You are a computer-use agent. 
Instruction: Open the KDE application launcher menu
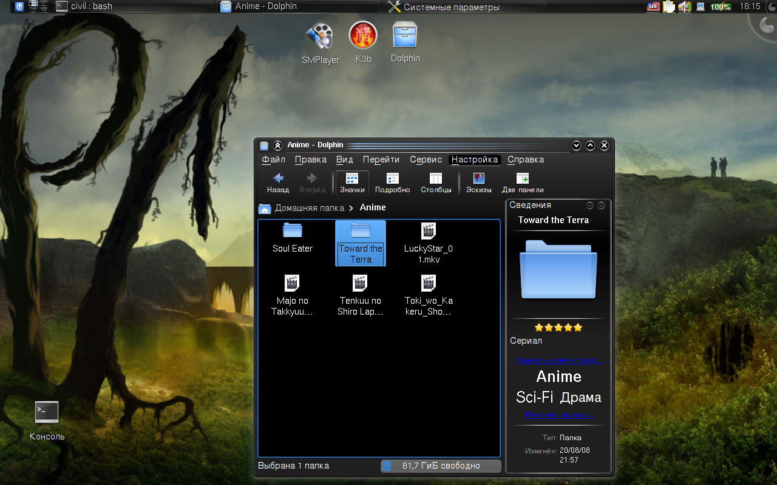(19, 6)
